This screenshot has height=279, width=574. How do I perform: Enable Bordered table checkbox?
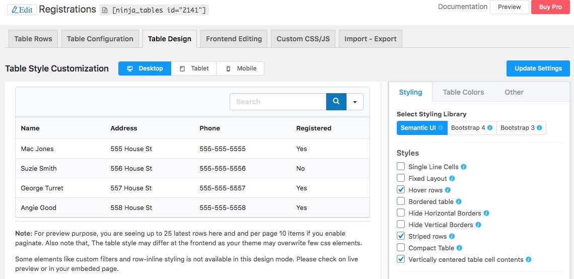(x=401, y=201)
